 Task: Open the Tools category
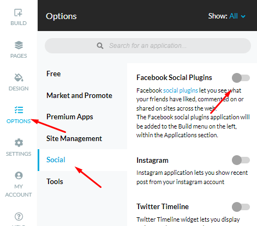coord(55,181)
